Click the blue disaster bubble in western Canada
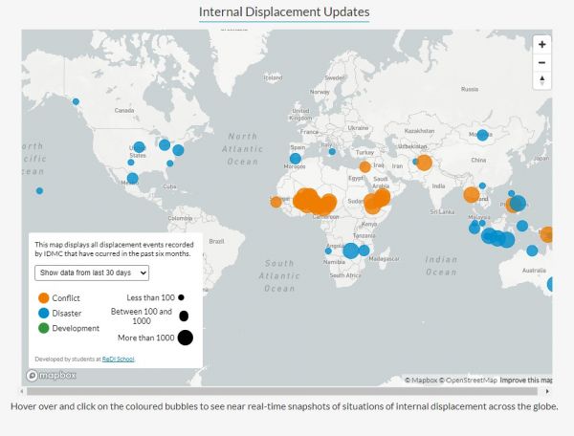The image size is (574, 436). point(77,101)
